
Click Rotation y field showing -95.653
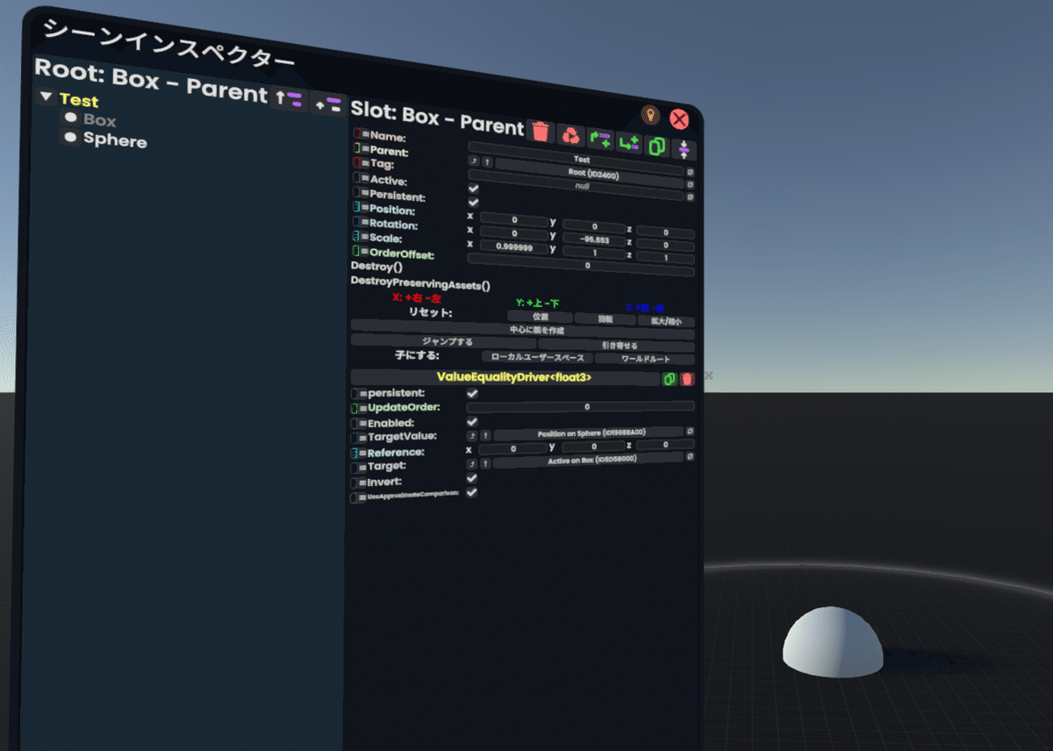click(x=594, y=240)
